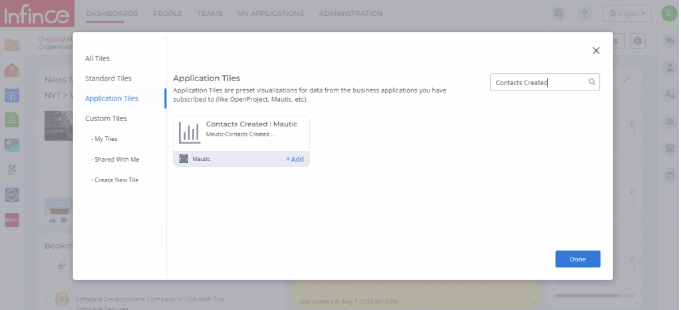681x310 pixels.
Task: Close the tile picker dialog
Action: point(596,51)
